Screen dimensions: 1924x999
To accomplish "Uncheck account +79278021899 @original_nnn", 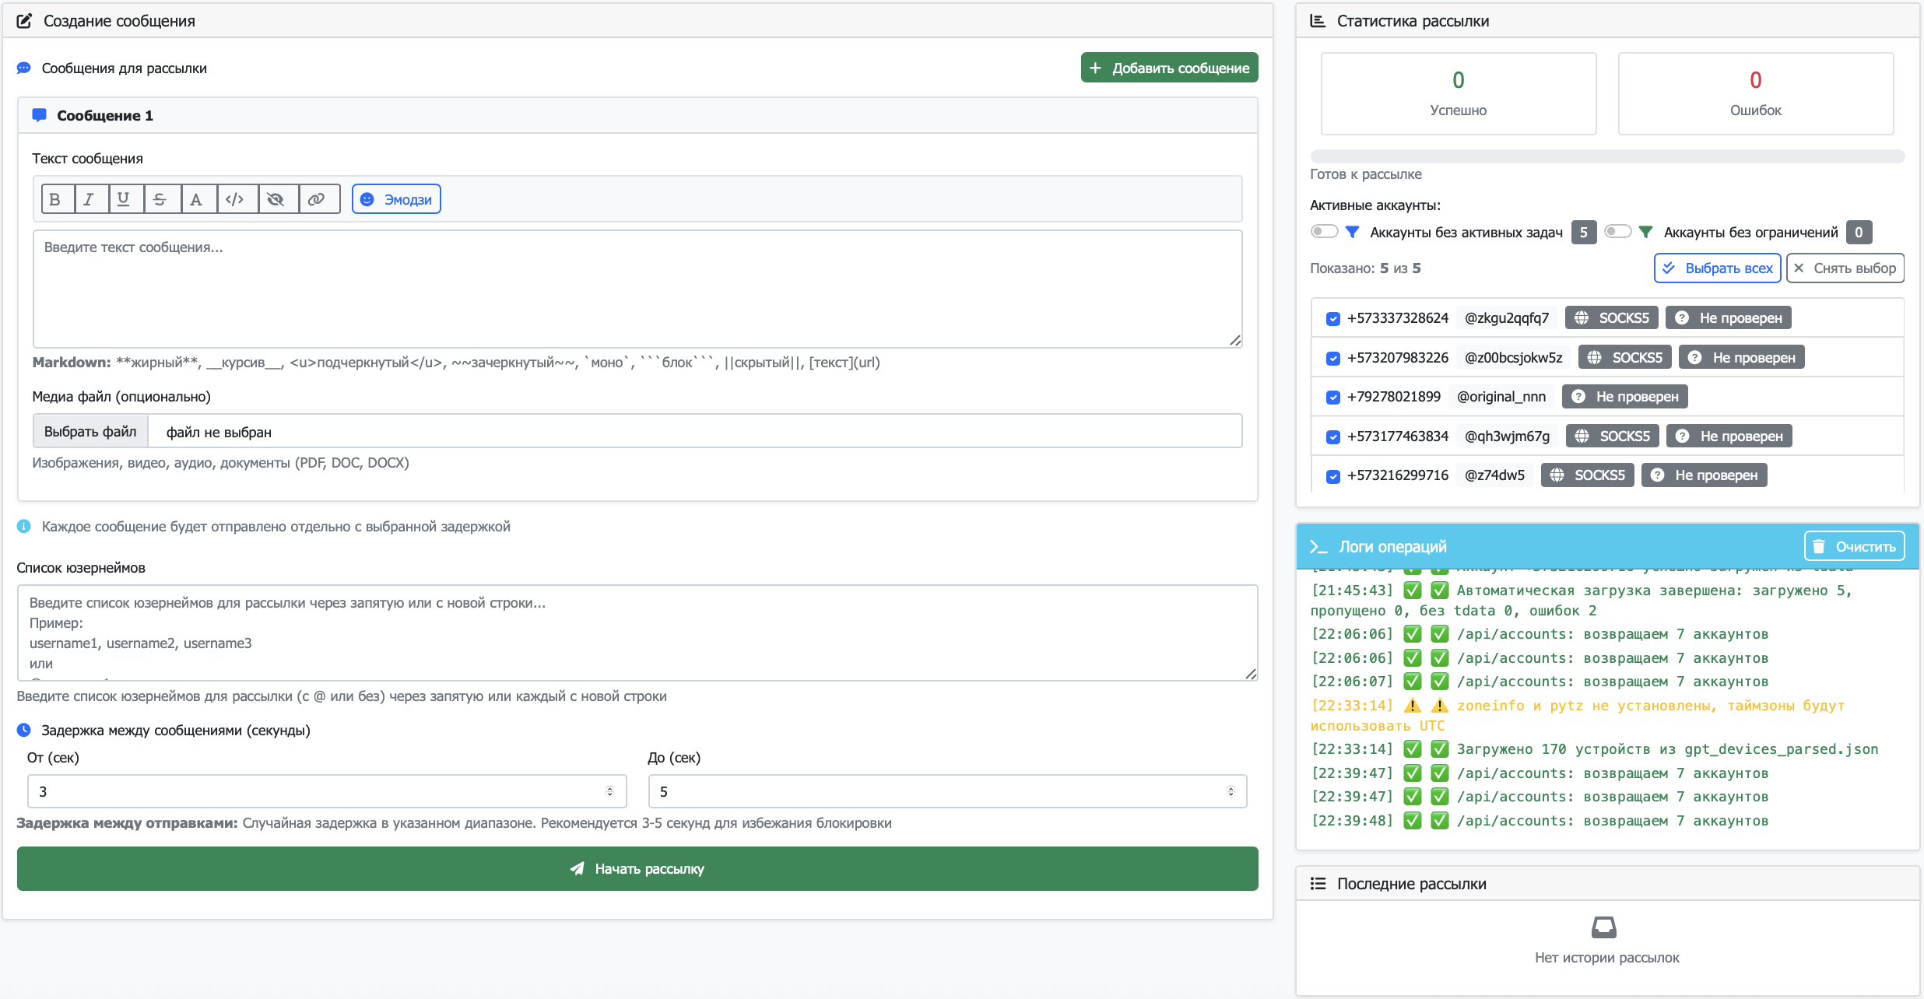I will [1333, 398].
